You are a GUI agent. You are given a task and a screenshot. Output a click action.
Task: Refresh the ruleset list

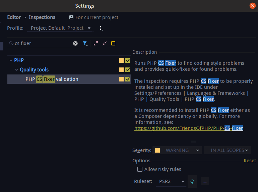pyautogui.click(x=192, y=181)
